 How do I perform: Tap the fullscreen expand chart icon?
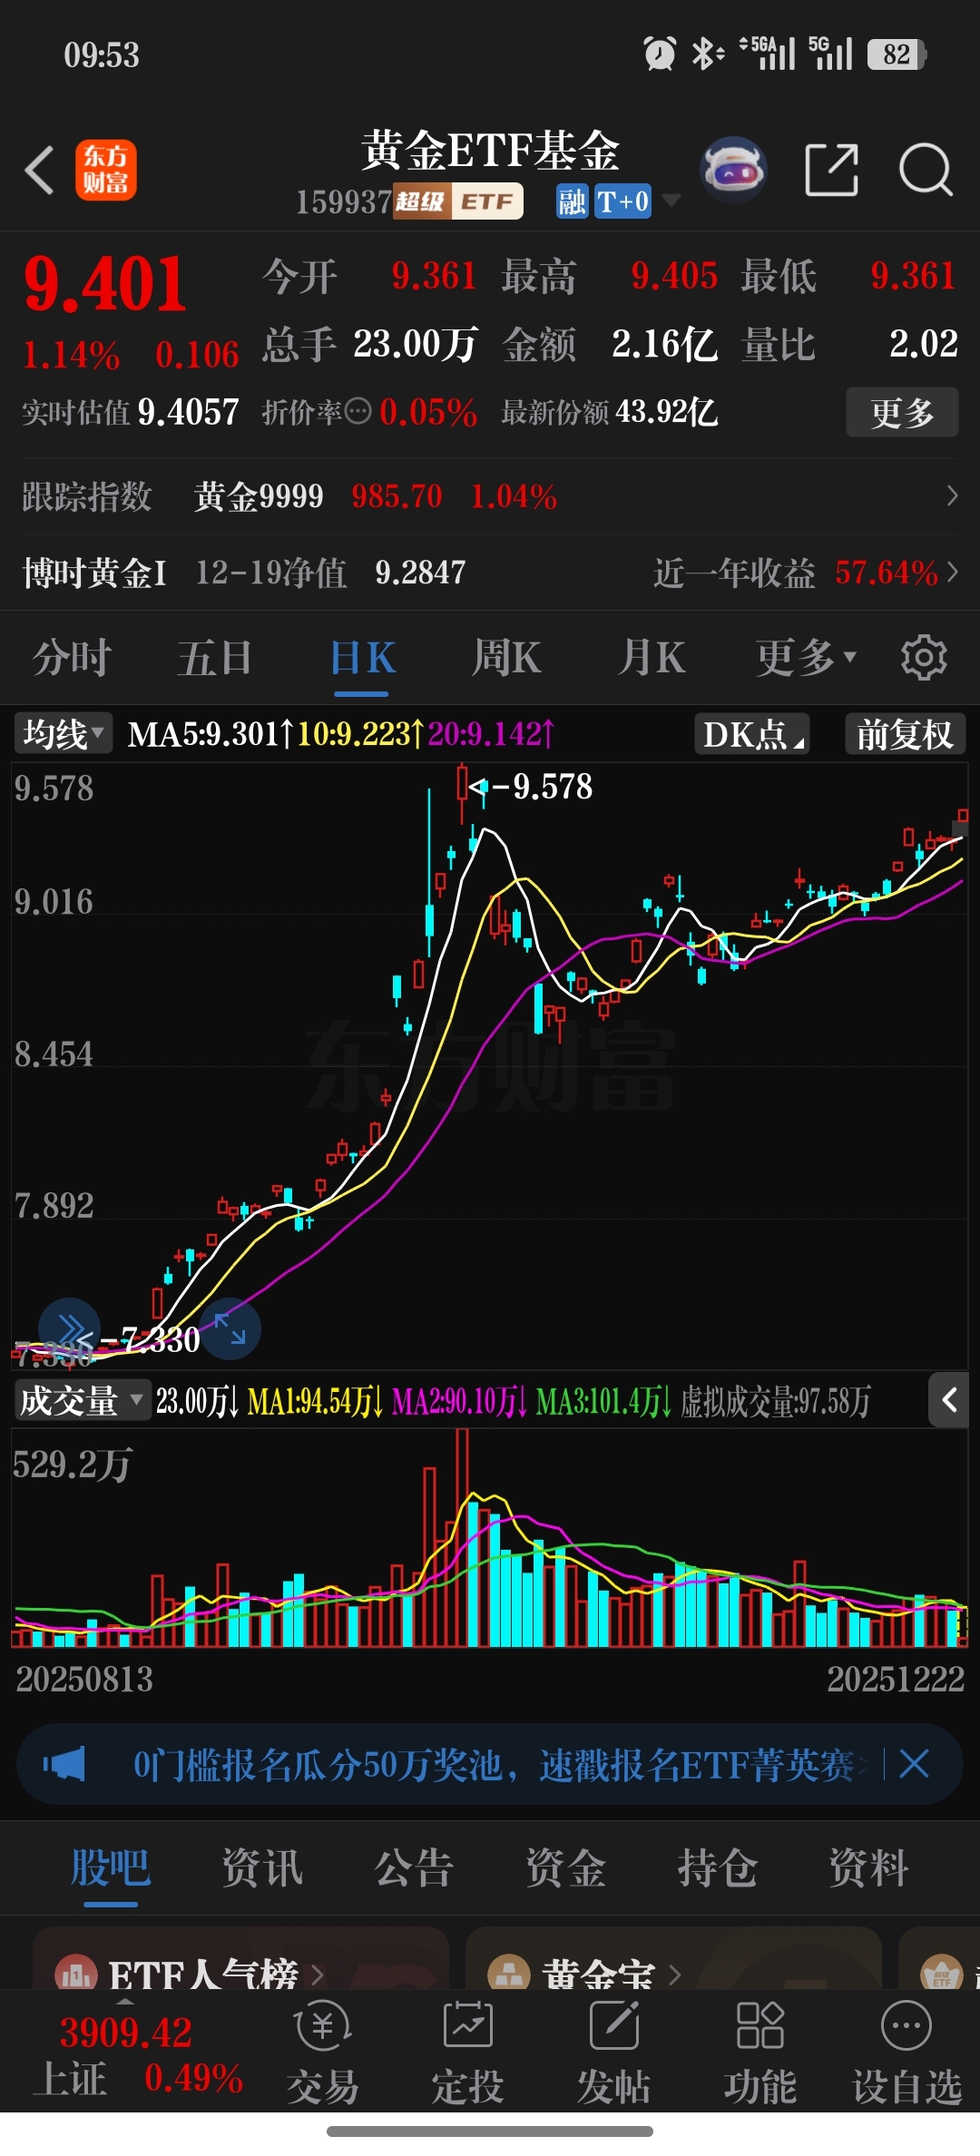click(x=230, y=1328)
